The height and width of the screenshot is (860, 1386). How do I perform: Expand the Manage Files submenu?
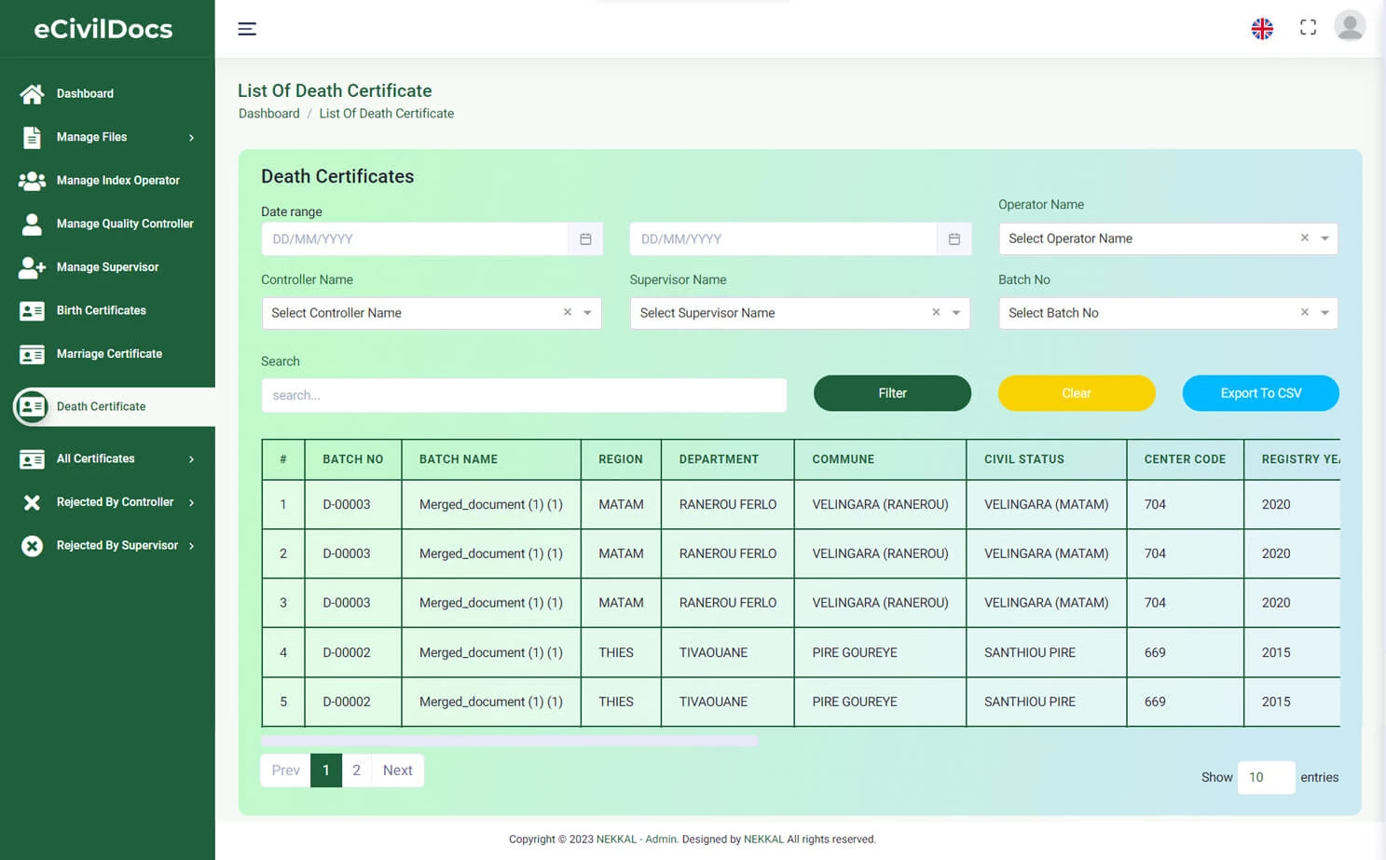click(92, 137)
